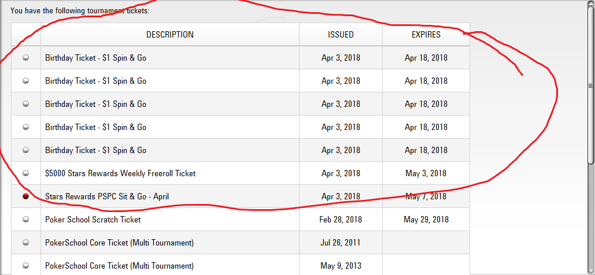Screen dimensions: 595x275
Task: Click the $5000 Stars Rewards Weekly Freeroll Ticket text
Action: point(120,173)
